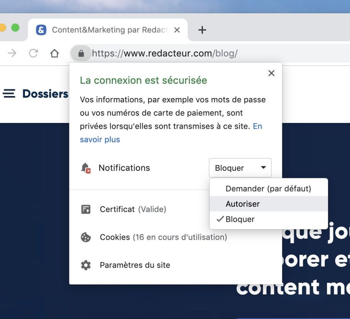The height and width of the screenshot is (319, 350).
Task: Click the dropdown chevron beside Bloquer
Action: point(263,168)
